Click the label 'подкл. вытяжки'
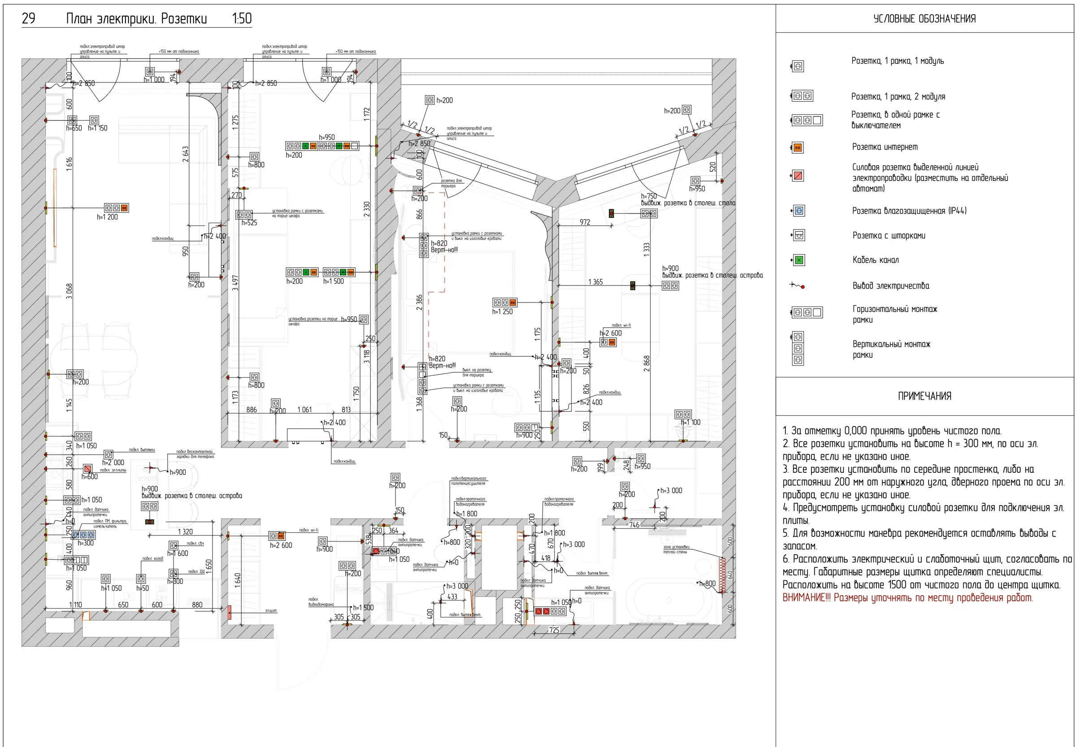The height and width of the screenshot is (747, 1076). point(141,450)
